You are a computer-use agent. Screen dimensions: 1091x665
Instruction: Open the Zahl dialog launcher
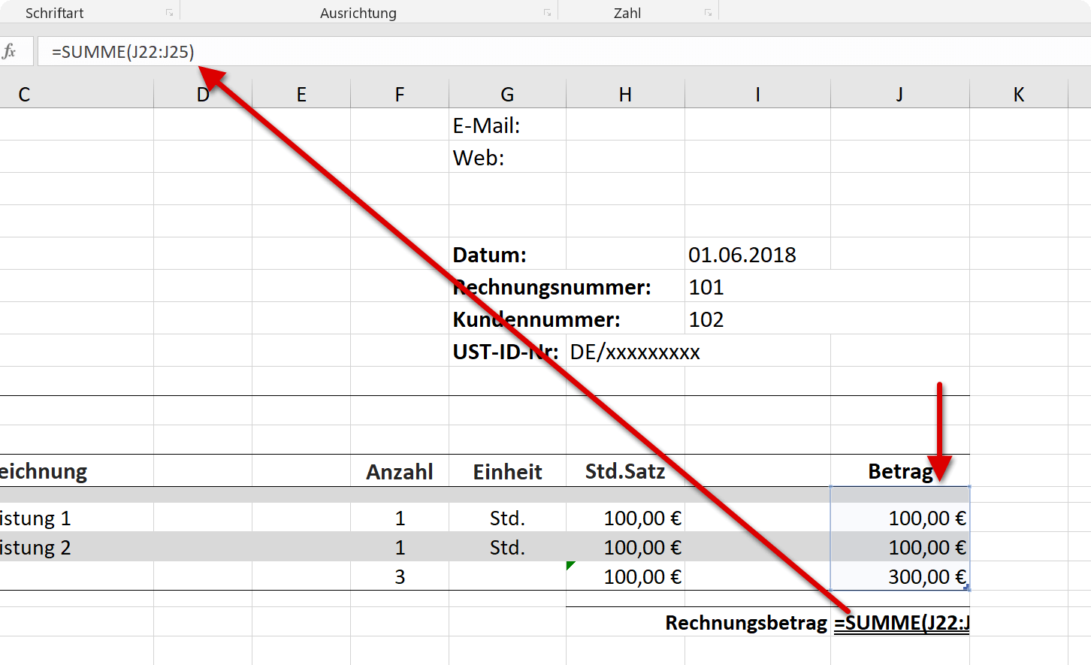708,13
